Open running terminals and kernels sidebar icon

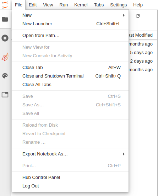coord(5,38)
